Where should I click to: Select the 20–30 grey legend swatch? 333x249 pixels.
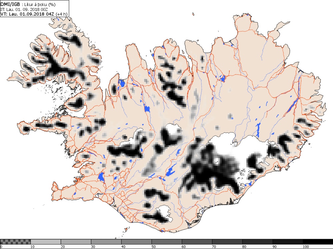click(76, 242)
